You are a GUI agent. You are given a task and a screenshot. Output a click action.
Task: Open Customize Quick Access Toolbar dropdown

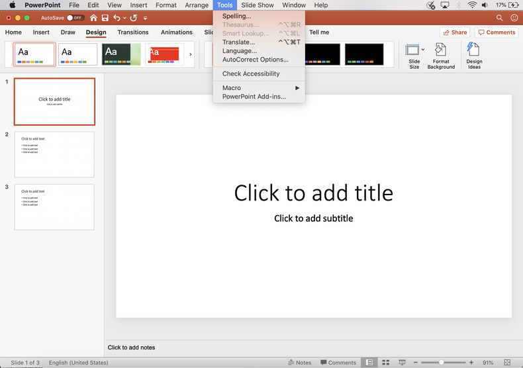pyautogui.click(x=146, y=18)
